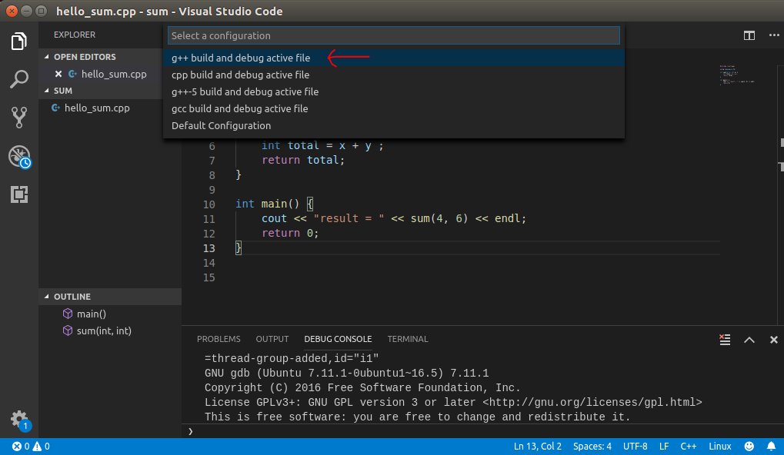
Task: Click line number 10 in gutter
Action: [209, 204]
